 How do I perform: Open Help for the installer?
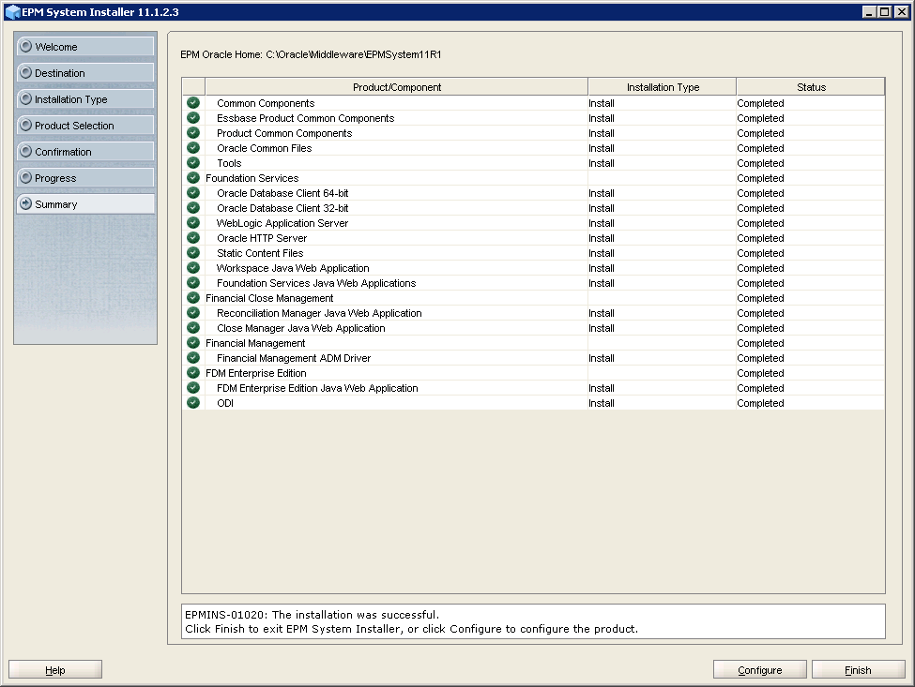click(x=55, y=669)
